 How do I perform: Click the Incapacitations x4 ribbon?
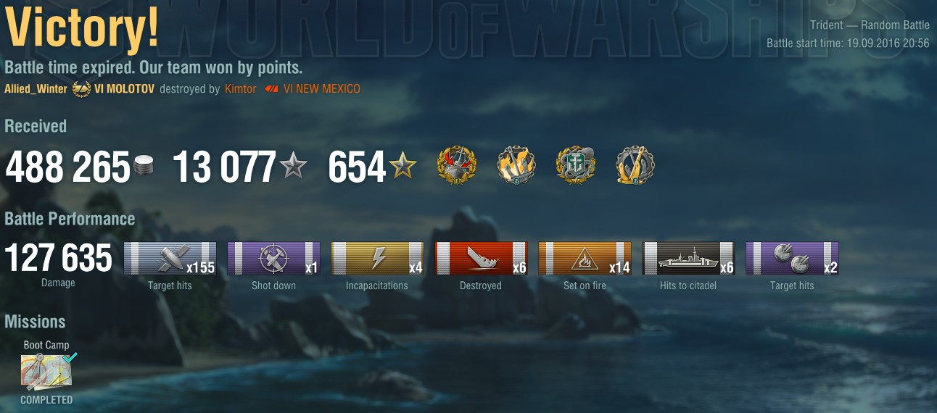(x=377, y=259)
